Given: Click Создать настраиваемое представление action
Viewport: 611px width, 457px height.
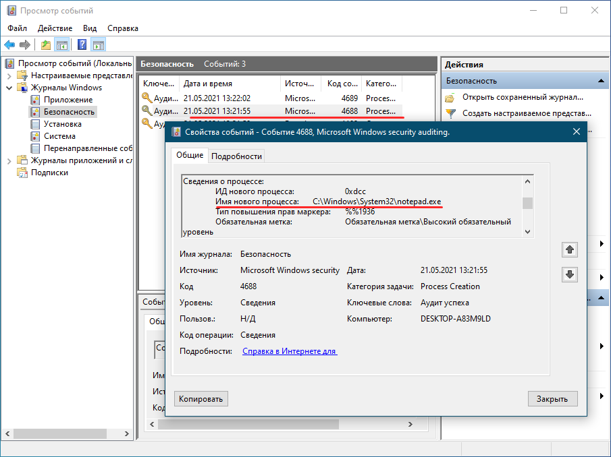Looking at the screenshot, I should click(x=527, y=113).
